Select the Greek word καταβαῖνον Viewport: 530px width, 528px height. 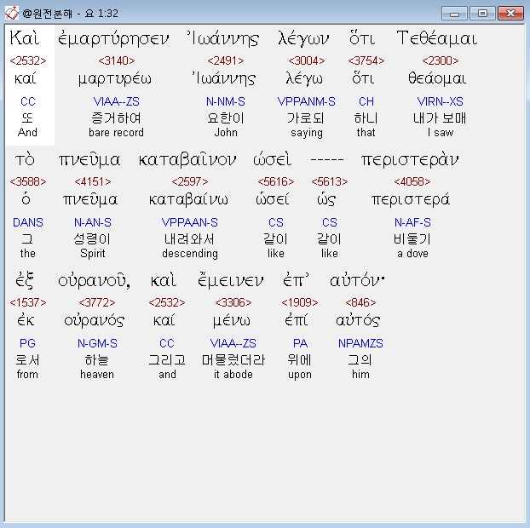pyautogui.click(x=187, y=159)
